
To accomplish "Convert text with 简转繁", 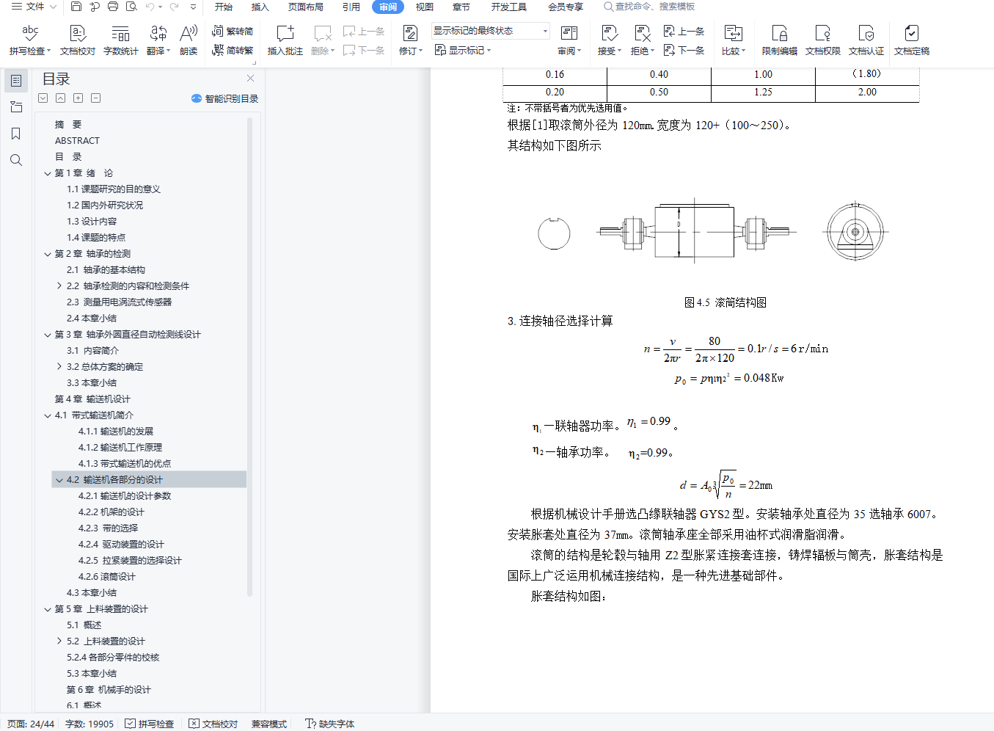I will click(x=233, y=50).
